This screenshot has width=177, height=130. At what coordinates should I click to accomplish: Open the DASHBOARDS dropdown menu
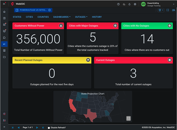(62, 17)
